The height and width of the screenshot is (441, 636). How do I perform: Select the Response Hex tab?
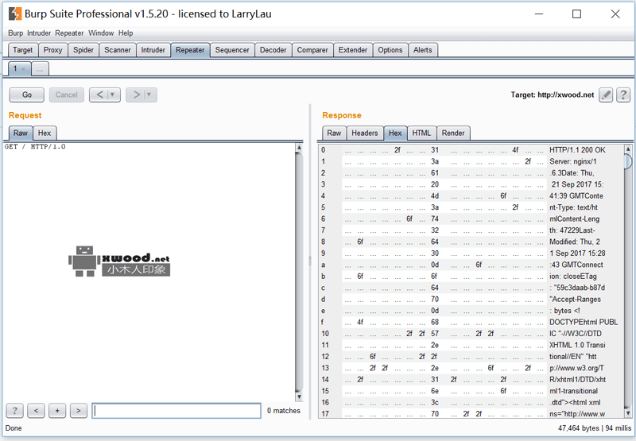click(x=395, y=133)
